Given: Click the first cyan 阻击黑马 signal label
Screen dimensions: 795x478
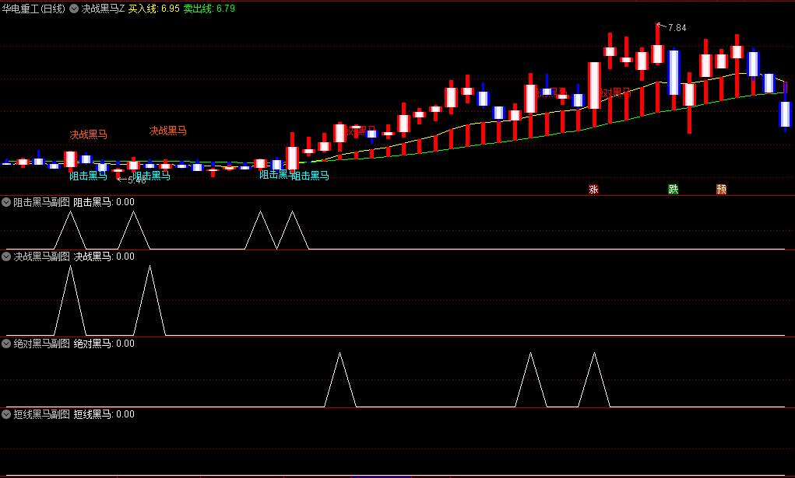Looking at the screenshot, I should tap(88, 176).
